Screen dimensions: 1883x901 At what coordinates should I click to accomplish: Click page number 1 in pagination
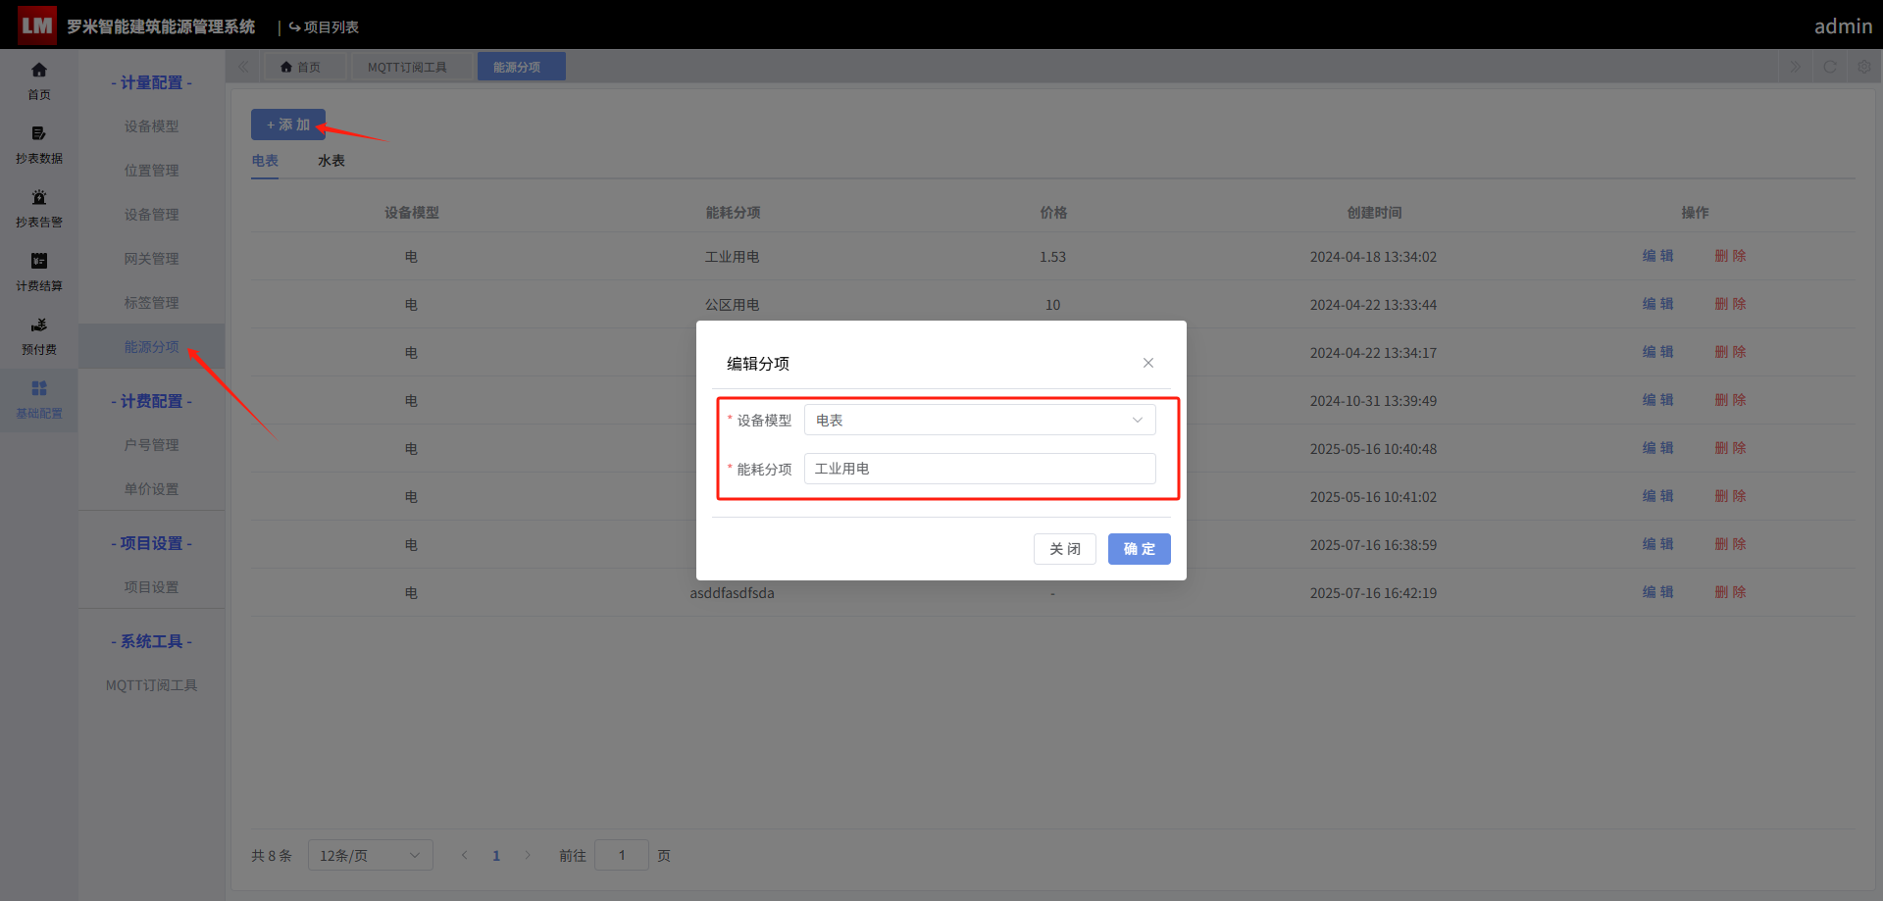point(496,855)
